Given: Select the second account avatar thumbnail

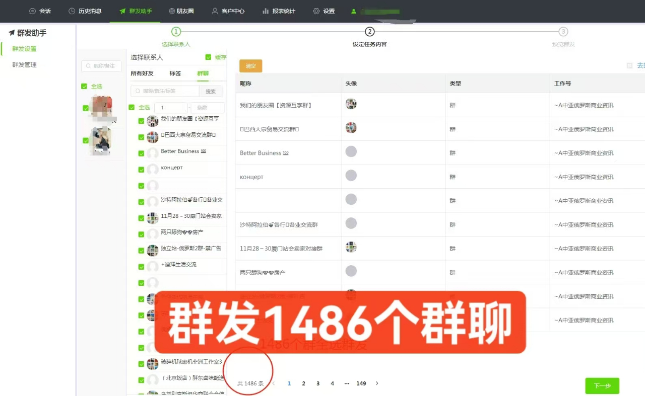Looking at the screenshot, I should coord(101,141).
